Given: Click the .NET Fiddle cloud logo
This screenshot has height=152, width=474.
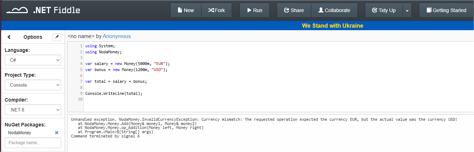Looking at the screenshot, I should click(16, 10).
